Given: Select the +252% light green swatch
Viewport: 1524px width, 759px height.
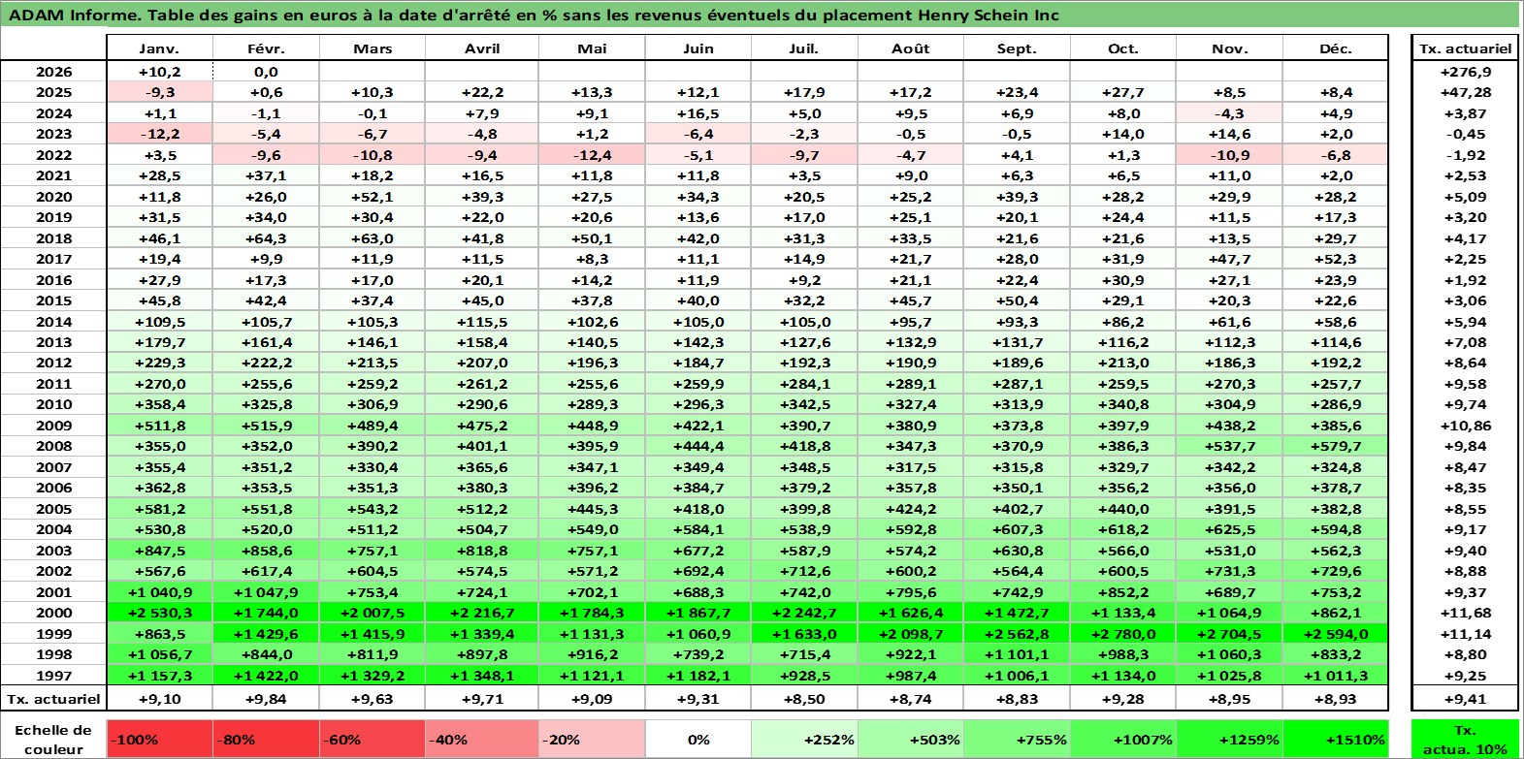Looking at the screenshot, I should click(804, 739).
